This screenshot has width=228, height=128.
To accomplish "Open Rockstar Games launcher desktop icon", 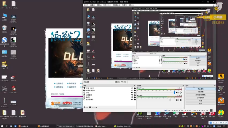I will tap(221, 79).
